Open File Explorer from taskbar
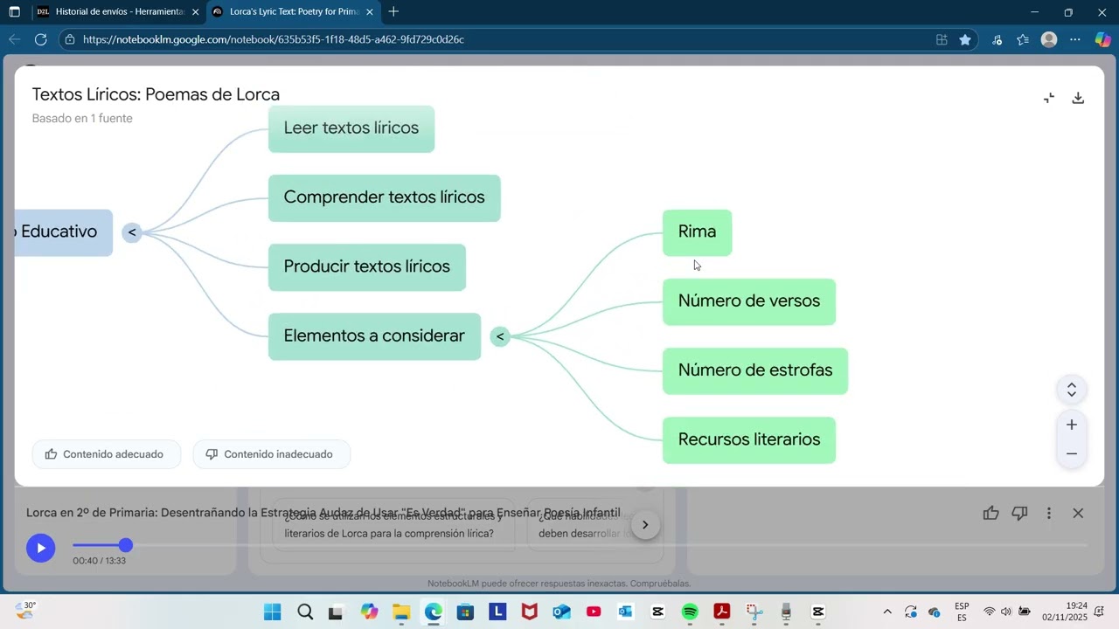This screenshot has width=1119, height=629. [401, 612]
